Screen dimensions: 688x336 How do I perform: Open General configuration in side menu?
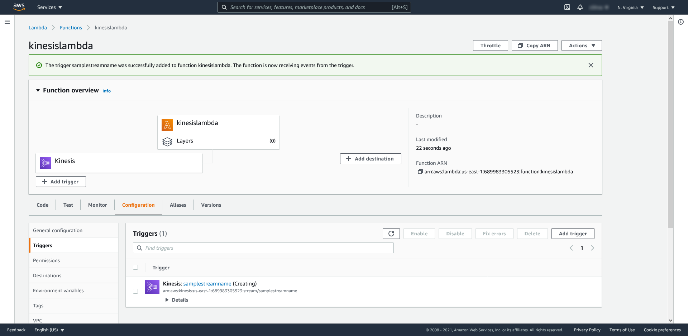(x=74, y=230)
